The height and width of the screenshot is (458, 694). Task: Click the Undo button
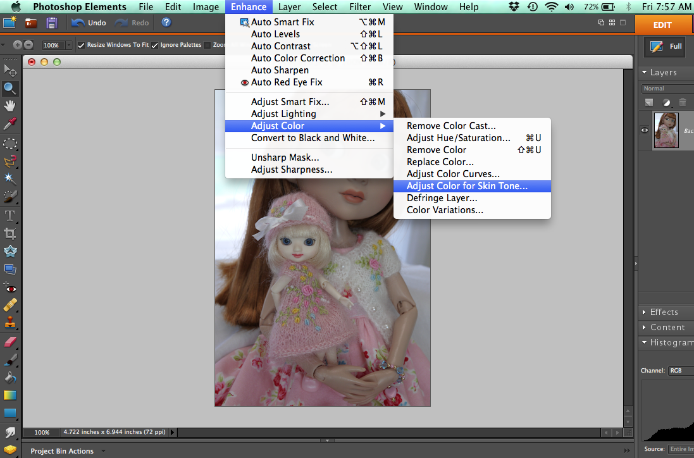[89, 23]
